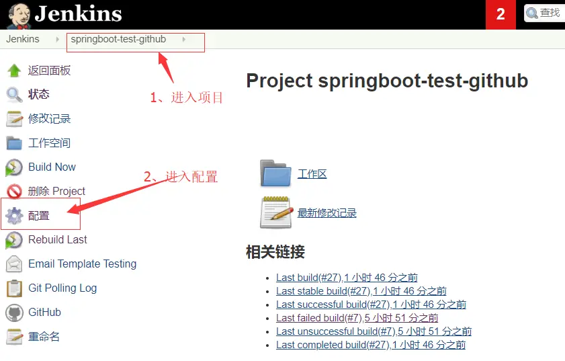Image resolution: width=565 pixels, height=361 pixels.
Task: Click the envelope icon for Email Template Testing
Action: 14,264
